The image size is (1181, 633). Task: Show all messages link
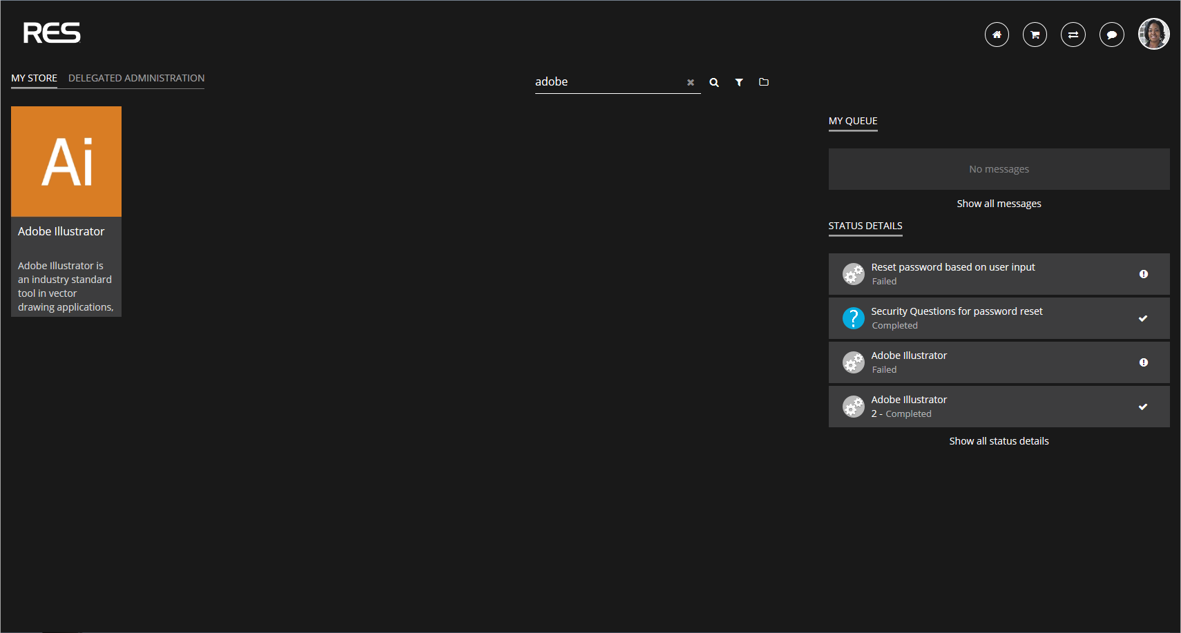coord(999,204)
